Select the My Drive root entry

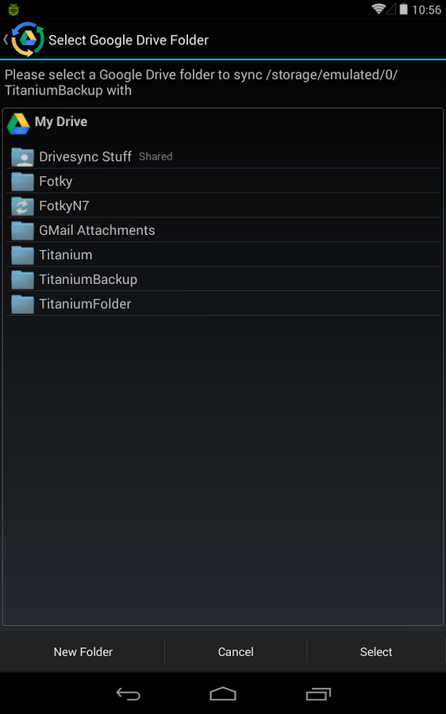coord(223,122)
